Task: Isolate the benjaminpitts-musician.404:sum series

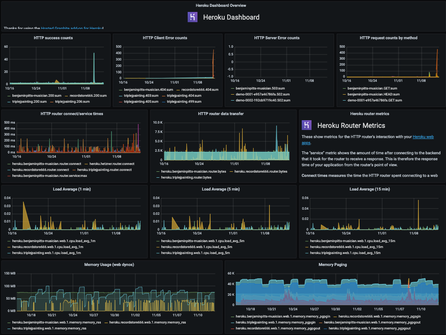Action: click(x=149, y=90)
